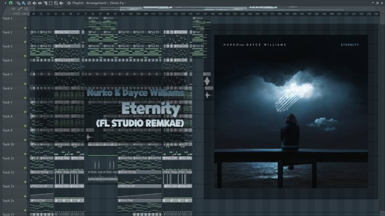
Task: Select the Track 1 header label
Action: [7, 18]
